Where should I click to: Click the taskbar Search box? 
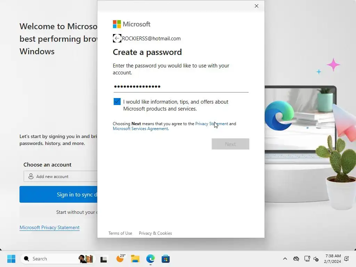57,259
